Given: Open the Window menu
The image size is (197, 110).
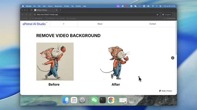Looking at the screenshot, I should click(78, 6).
